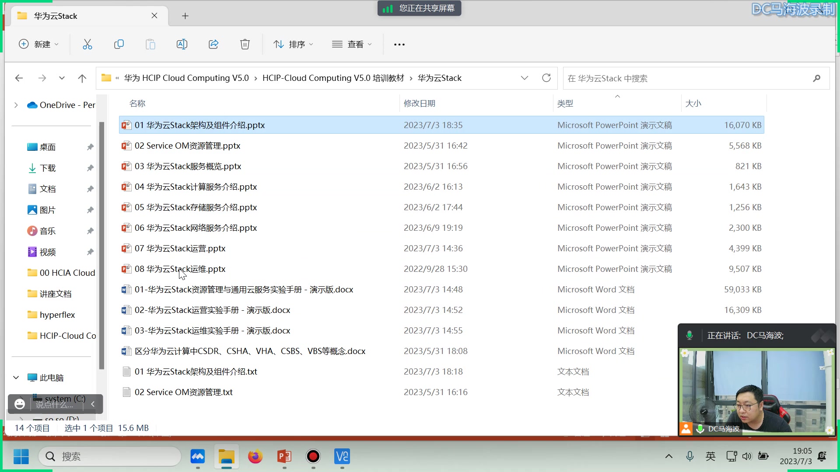The width and height of the screenshot is (840, 472).
Task: Open 文档 in navigation pane
Action: (x=48, y=189)
